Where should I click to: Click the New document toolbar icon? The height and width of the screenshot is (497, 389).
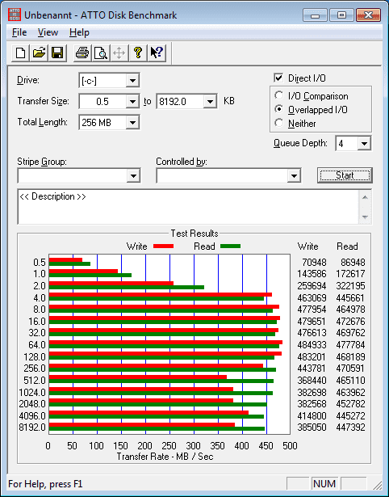[20, 53]
